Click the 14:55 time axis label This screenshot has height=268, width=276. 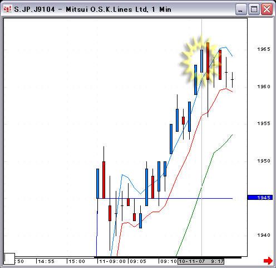(46, 261)
